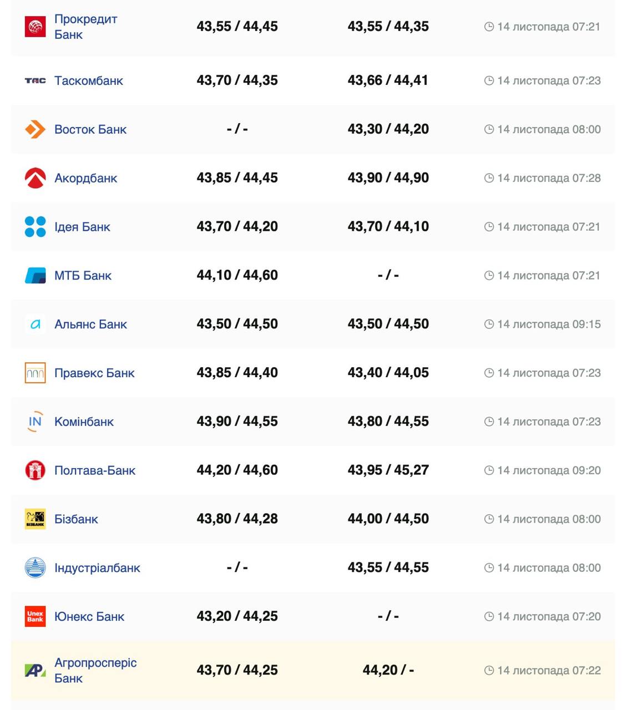The image size is (632, 710).
Task: Open the Восток Банк link
Action: (90, 129)
